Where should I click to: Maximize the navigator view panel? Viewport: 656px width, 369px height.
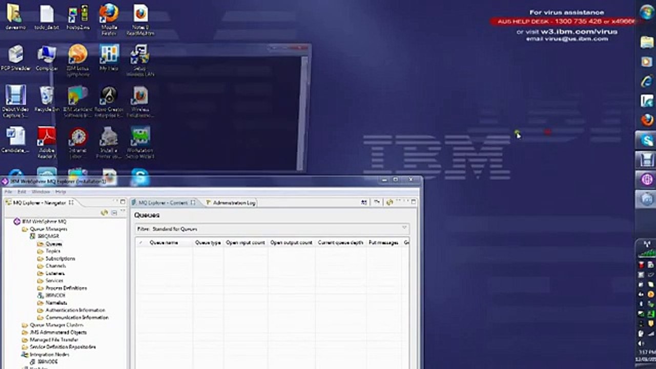122,202
